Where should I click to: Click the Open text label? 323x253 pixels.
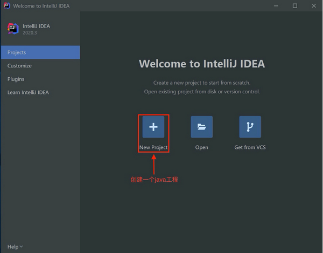point(202,147)
